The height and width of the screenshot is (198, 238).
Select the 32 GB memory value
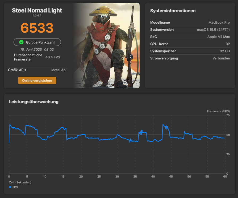coord(225,51)
